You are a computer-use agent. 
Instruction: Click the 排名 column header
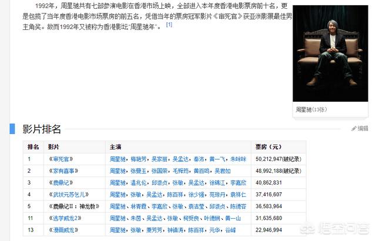coord(33,147)
